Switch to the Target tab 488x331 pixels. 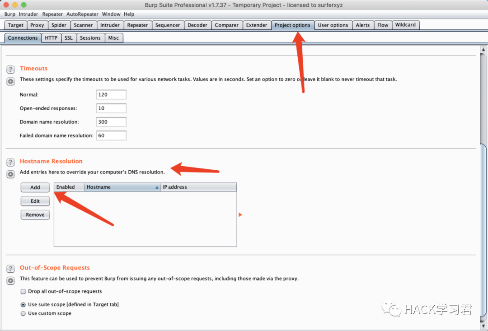tap(15, 25)
